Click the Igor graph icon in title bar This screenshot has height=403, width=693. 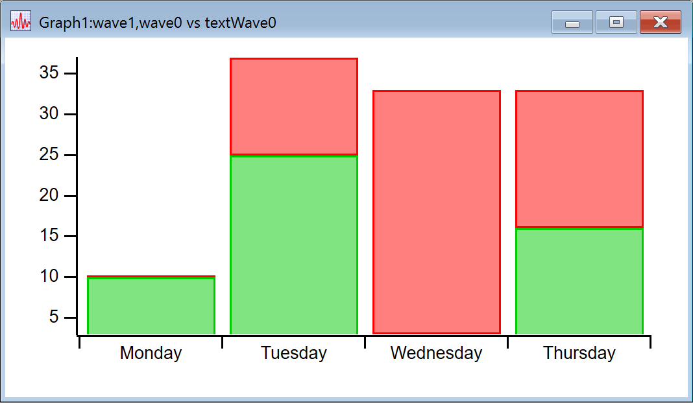21,23
